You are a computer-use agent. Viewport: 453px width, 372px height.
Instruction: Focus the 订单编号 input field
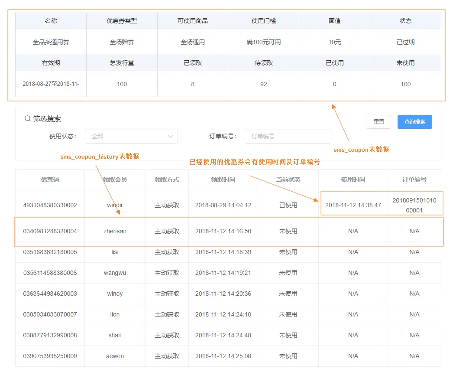pos(288,136)
